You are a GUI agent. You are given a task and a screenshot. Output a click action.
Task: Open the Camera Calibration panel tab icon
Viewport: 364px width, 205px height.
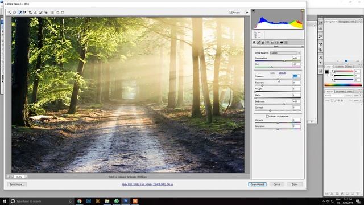(282, 42)
